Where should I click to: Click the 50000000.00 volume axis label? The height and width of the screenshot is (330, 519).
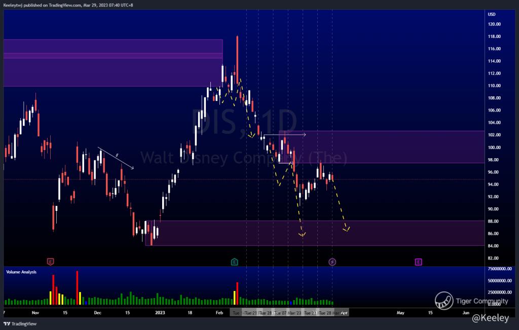500,281
